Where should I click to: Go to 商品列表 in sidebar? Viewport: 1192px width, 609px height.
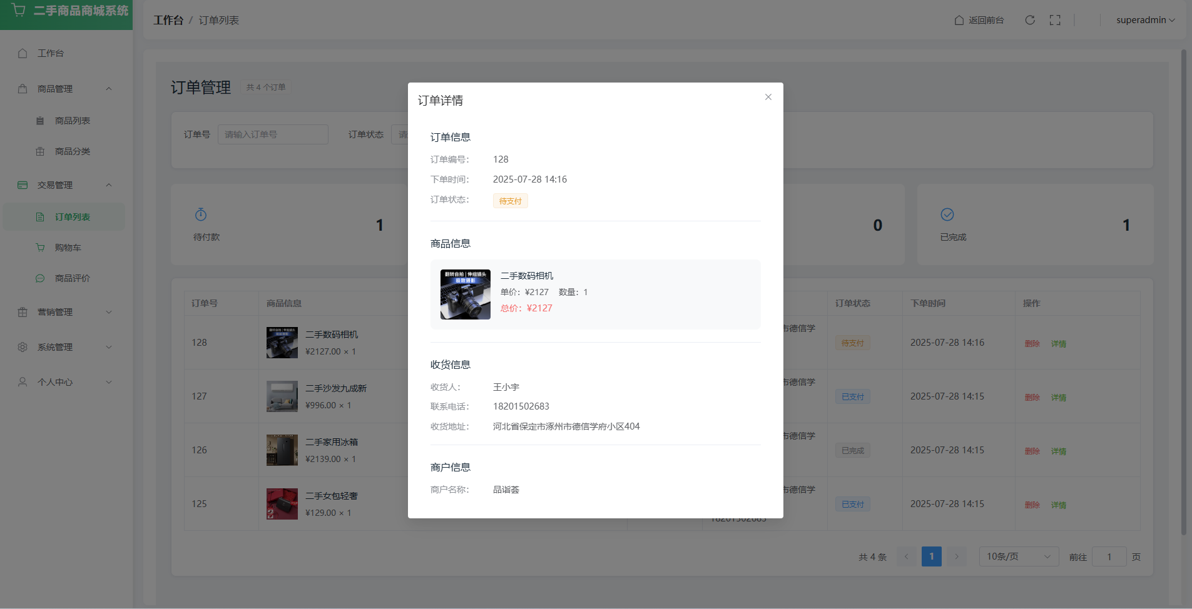click(x=72, y=121)
